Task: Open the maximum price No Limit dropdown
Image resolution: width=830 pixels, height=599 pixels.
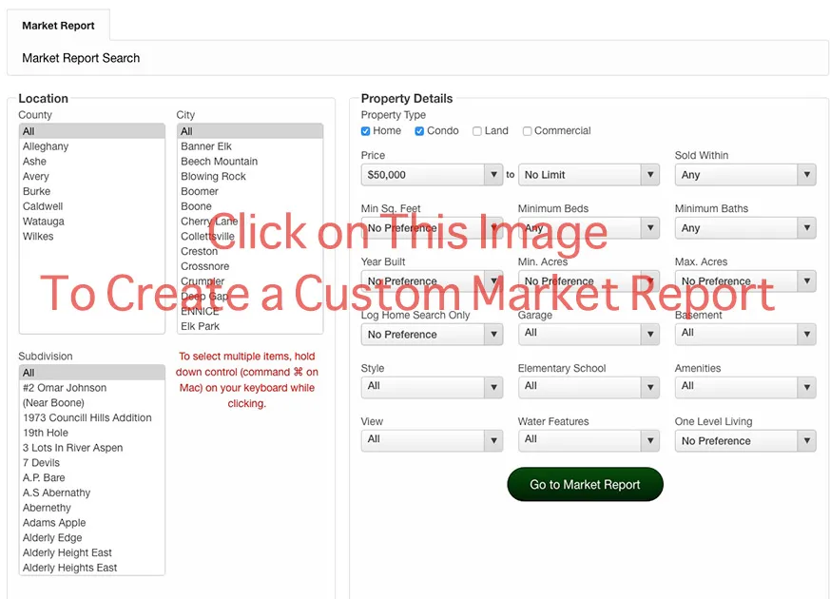Action: [x=589, y=175]
